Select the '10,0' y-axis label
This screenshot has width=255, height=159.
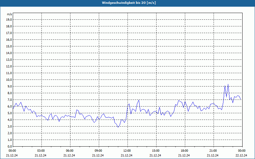[x=9, y=80]
